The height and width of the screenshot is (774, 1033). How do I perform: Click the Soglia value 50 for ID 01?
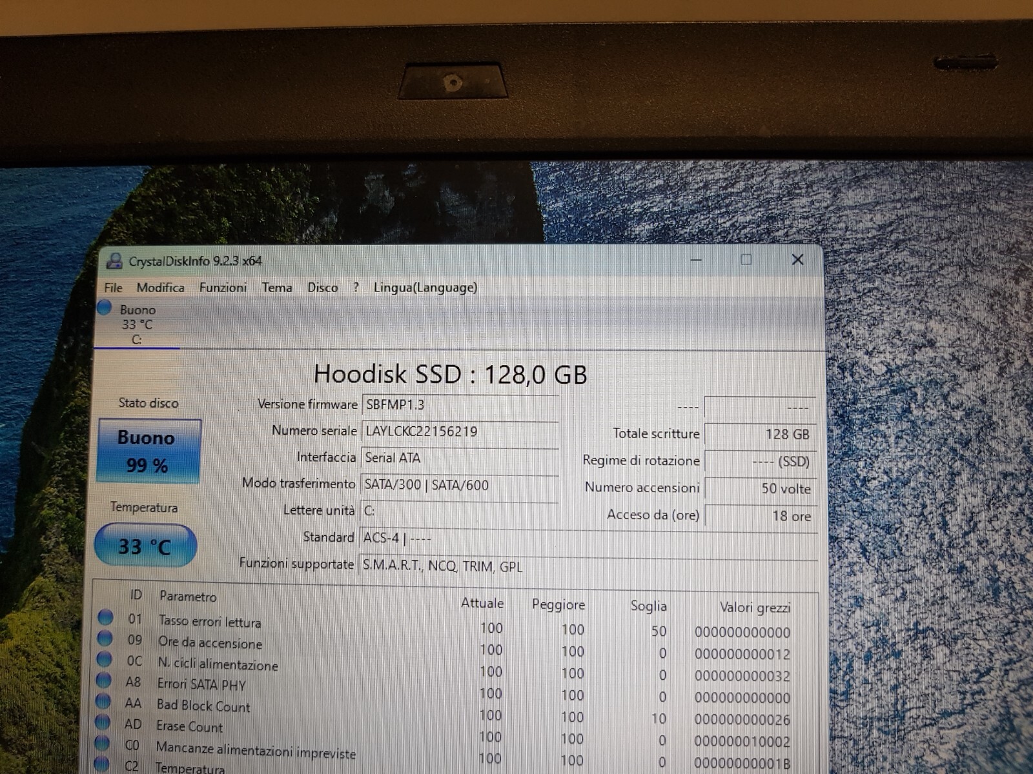[659, 631]
